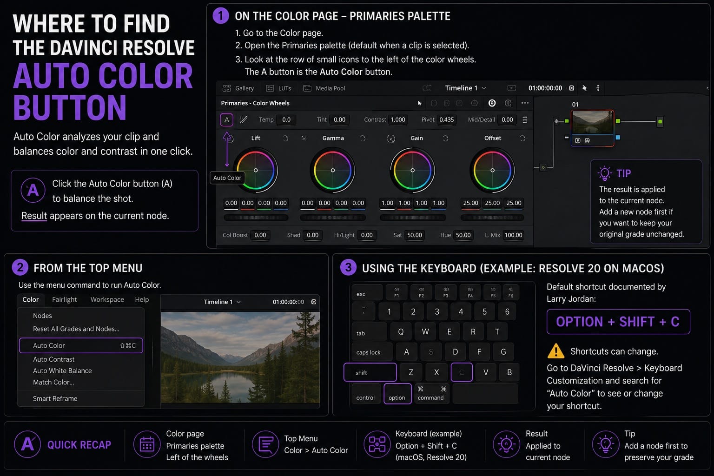The height and width of the screenshot is (476, 714).
Task: Click the bars icon right of Mid/Detail
Action: coord(525,119)
